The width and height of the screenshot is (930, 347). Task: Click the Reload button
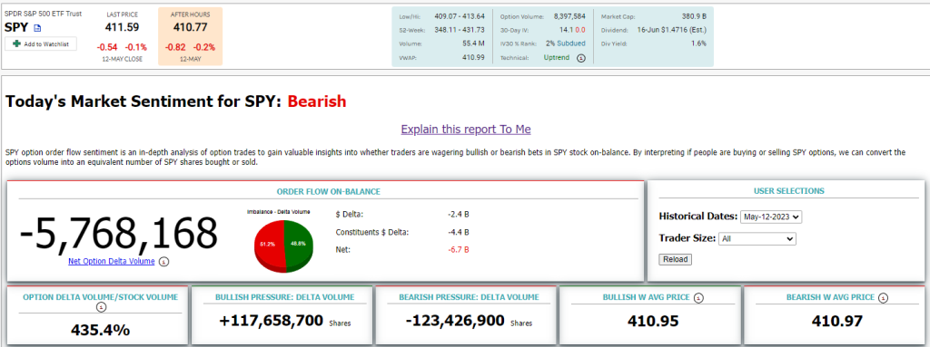click(x=675, y=259)
